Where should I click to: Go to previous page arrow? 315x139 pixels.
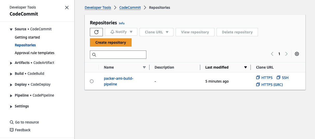pos(272,54)
